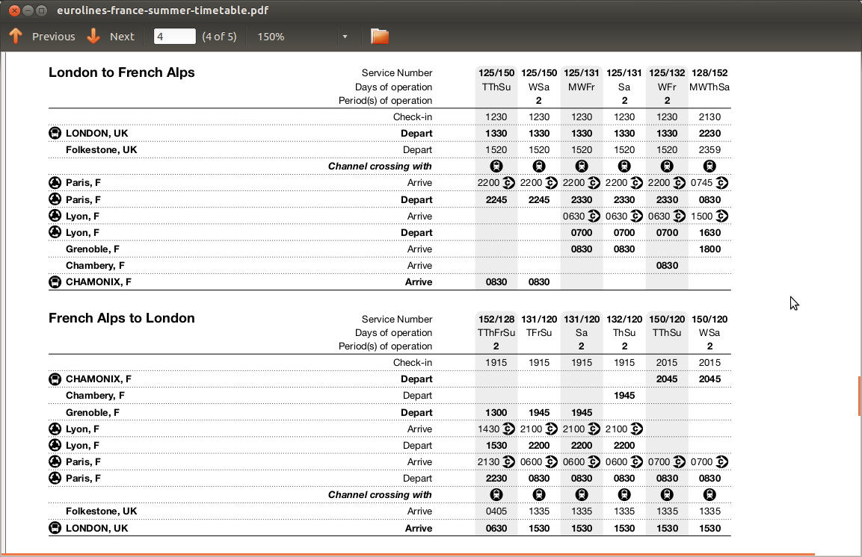Click the vertical scrollbar's orange thumb

[859, 395]
